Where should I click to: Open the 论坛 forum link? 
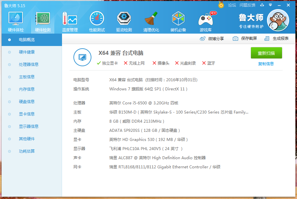232,5
